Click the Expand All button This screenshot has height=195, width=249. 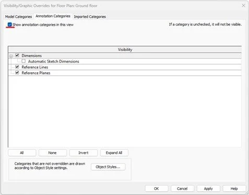coord(114,153)
